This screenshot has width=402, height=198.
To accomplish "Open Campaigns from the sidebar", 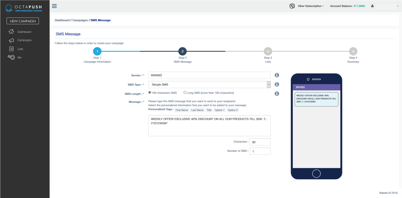I will 24,40.
